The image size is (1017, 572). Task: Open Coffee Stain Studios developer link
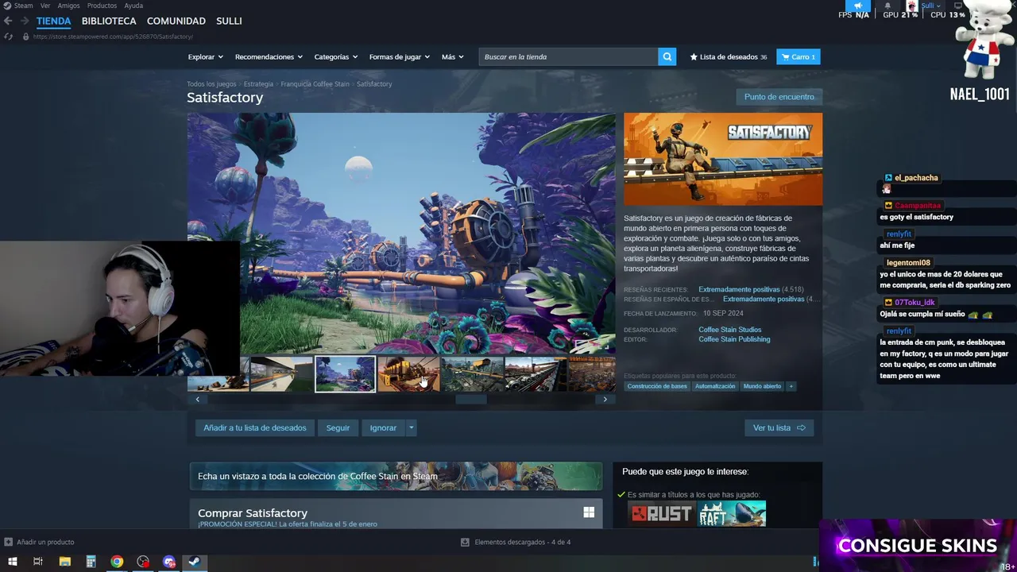730,330
